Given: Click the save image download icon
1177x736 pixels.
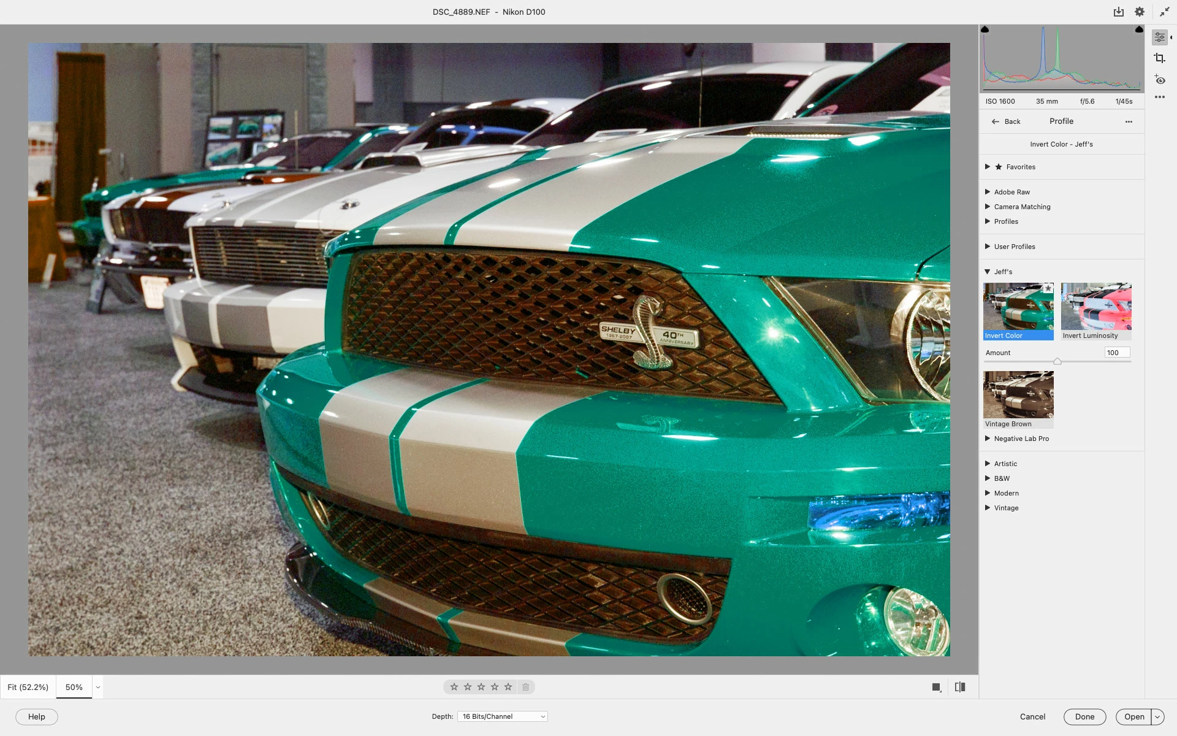Looking at the screenshot, I should tap(1119, 12).
